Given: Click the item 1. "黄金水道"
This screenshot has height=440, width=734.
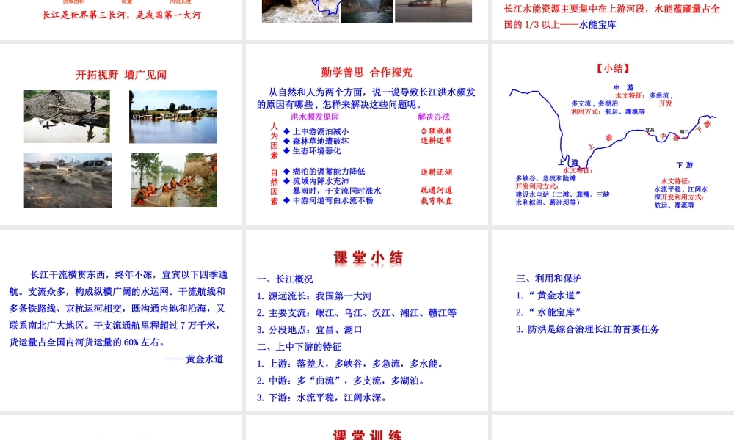Looking at the screenshot, I should pos(548,296).
